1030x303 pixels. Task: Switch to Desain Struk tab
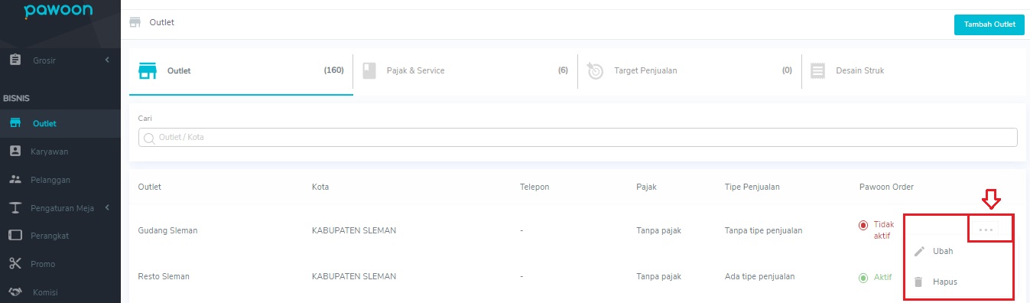coord(913,70)
